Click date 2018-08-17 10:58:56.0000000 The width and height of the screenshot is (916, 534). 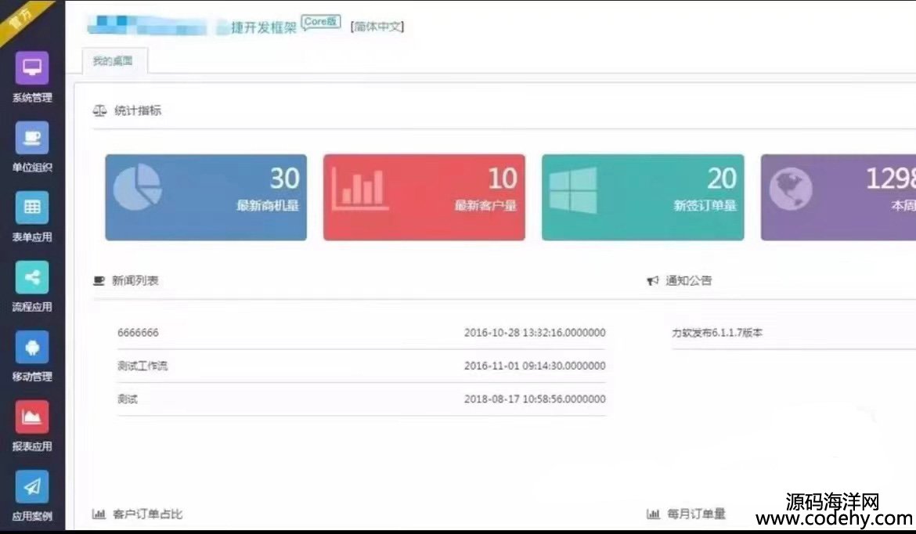pos(535,399)
